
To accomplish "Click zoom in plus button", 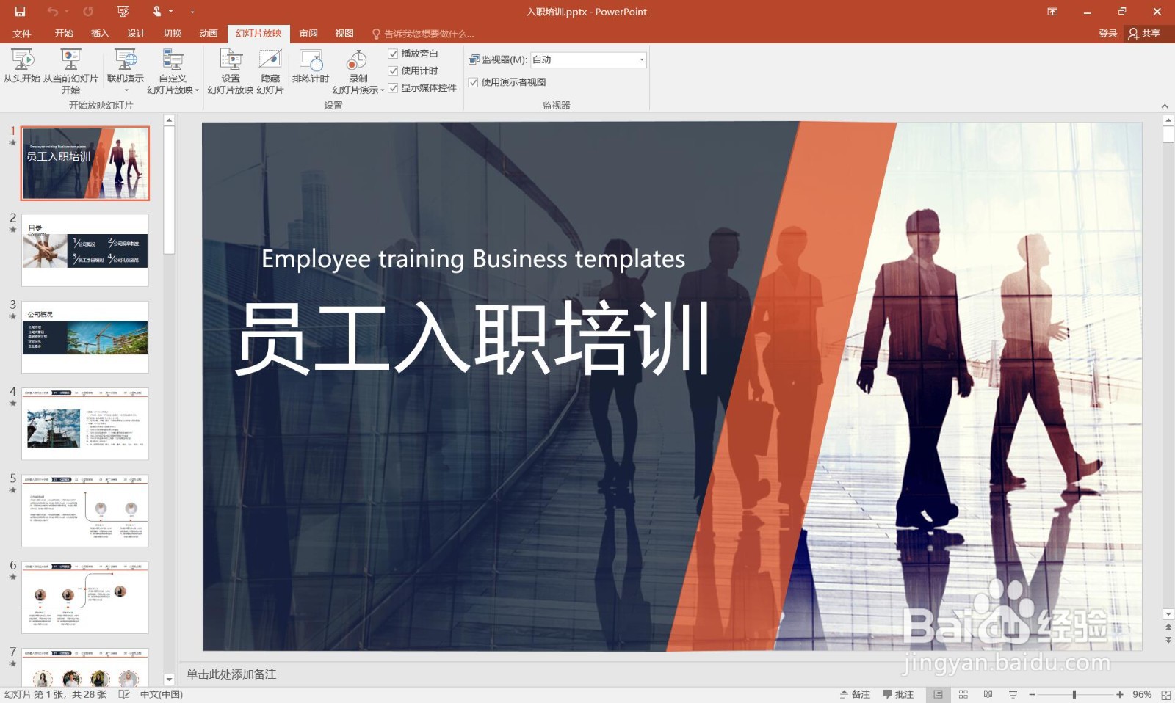I will tap(1119, 694).
